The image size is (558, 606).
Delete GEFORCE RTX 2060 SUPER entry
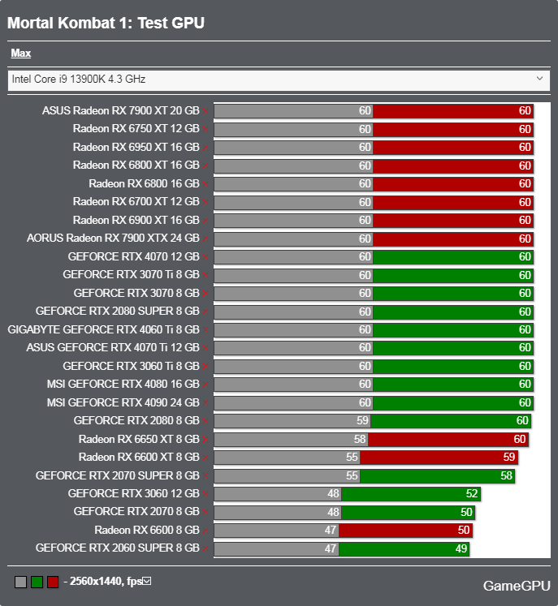[206, 548]
